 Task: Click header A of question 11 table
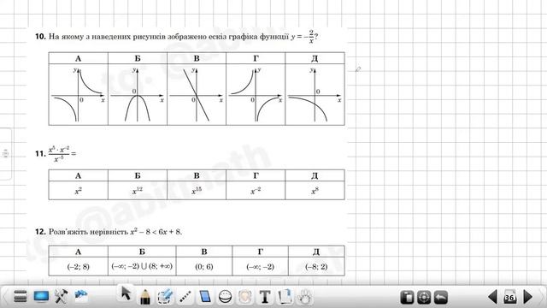click(x=78, y=175)
